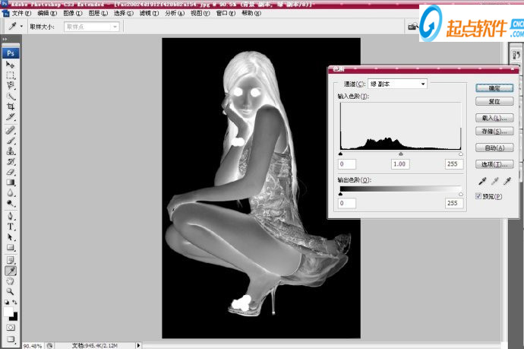The height and width of the screenshot is (349, 524).
Task: Select the Type tool
Action: coord(11,227)
